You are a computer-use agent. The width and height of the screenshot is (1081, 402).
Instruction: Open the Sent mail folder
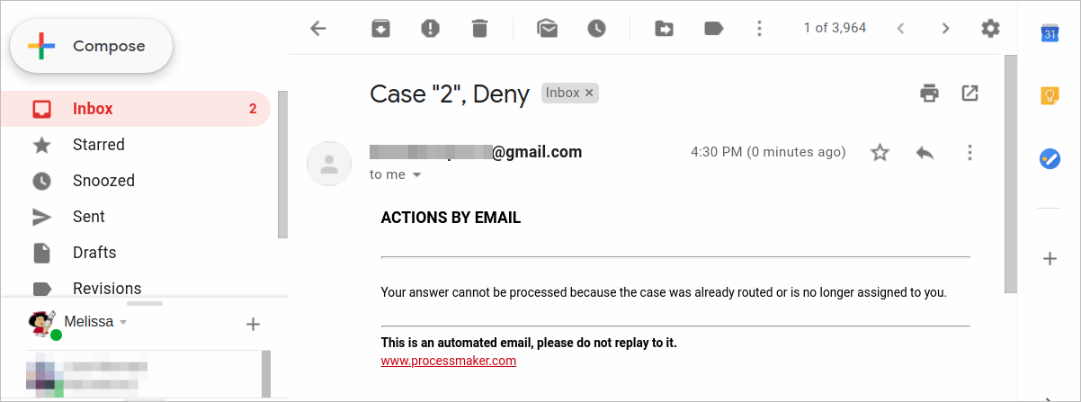click(x=88, y=217)
